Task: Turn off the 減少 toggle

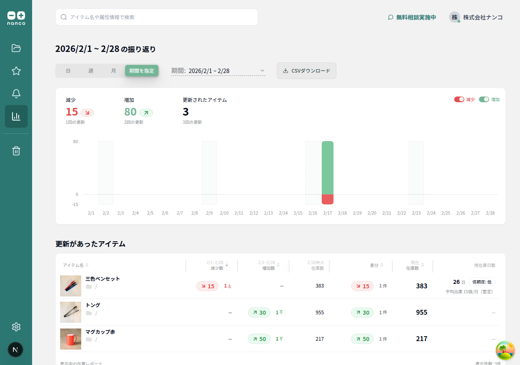Action: (x=459, y=99)
